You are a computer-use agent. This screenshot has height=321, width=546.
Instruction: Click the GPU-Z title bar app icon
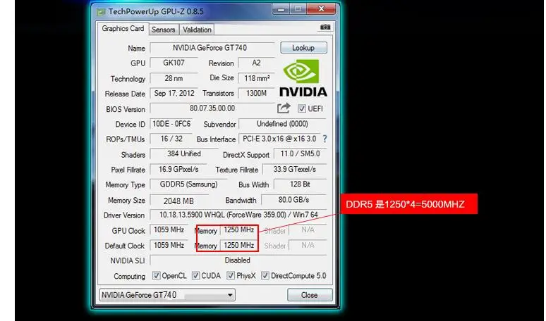(101, 12)
